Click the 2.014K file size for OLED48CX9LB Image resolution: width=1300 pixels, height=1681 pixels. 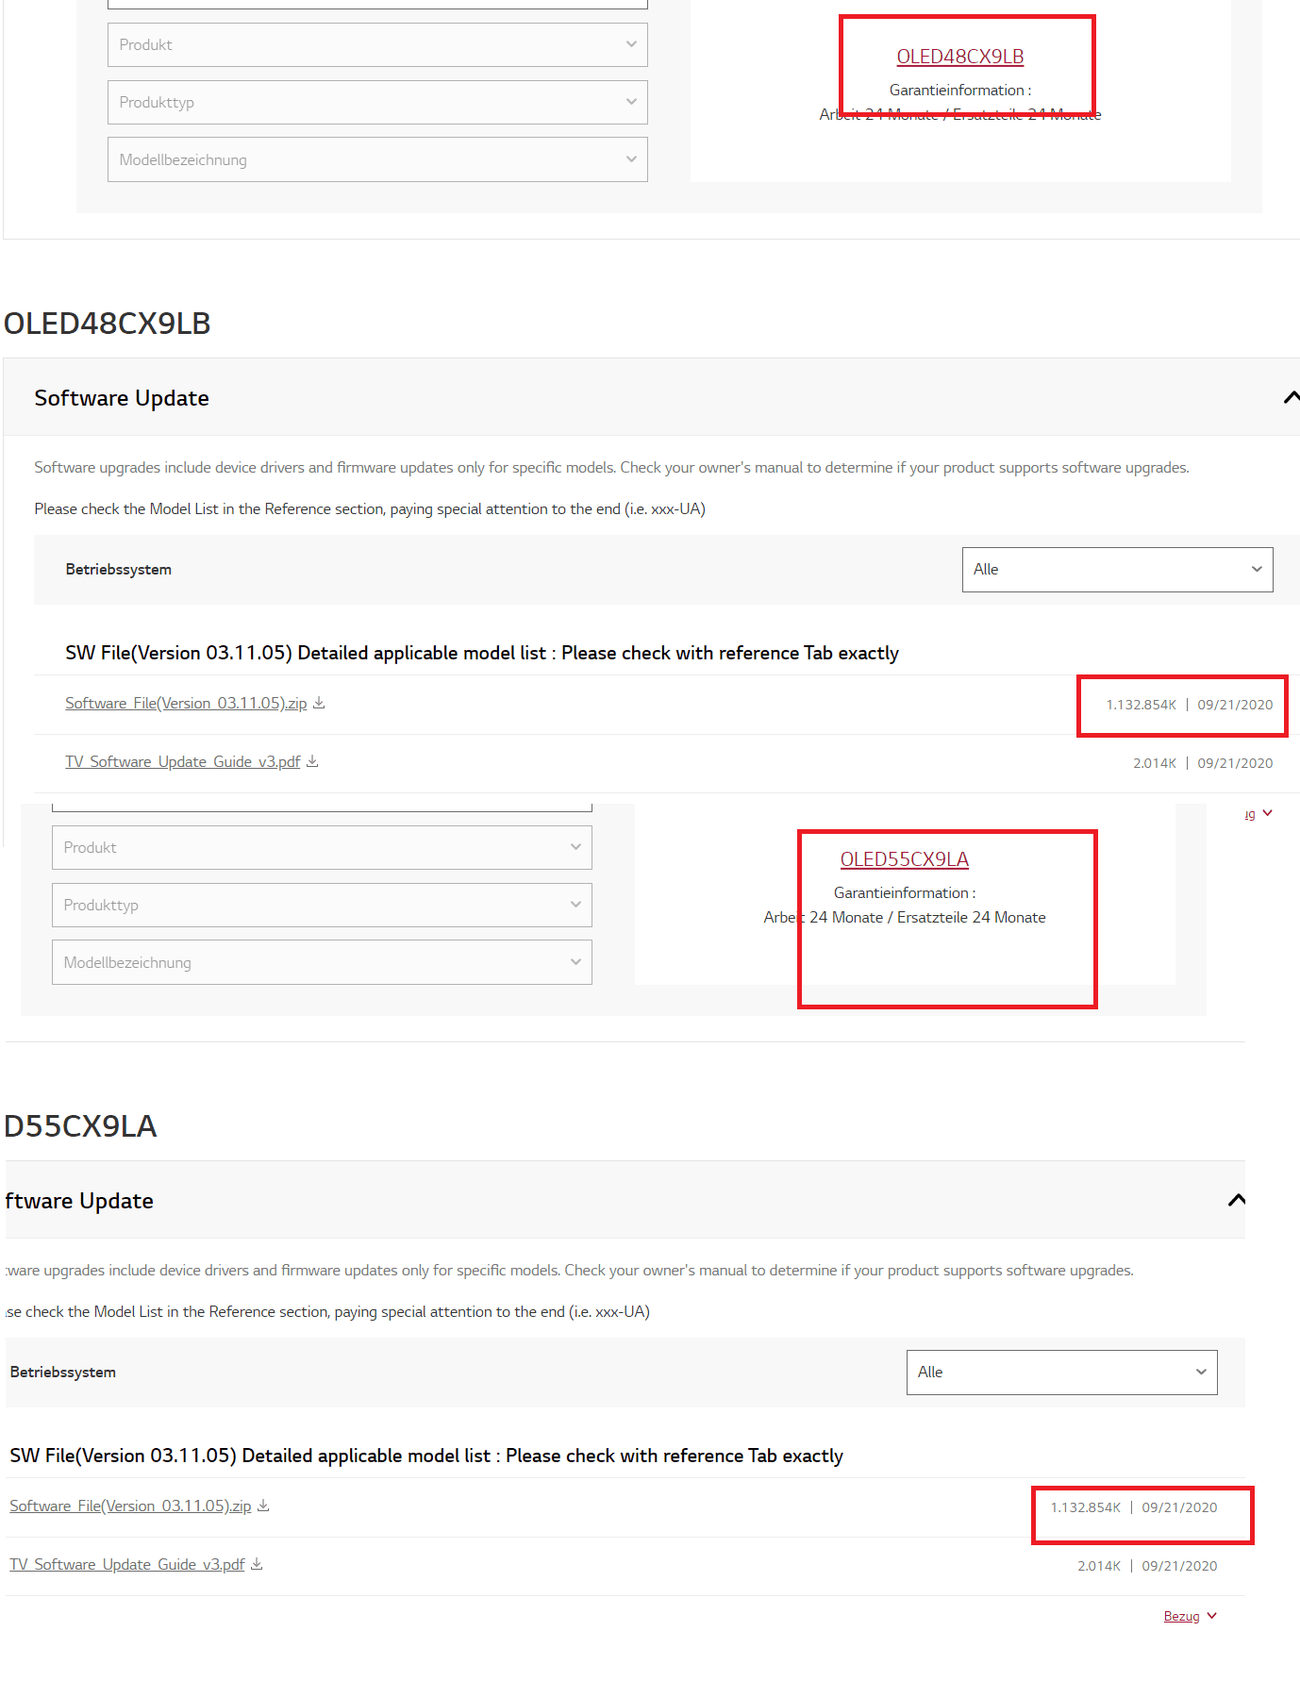pyautogui.click(x=1155, y=763)
